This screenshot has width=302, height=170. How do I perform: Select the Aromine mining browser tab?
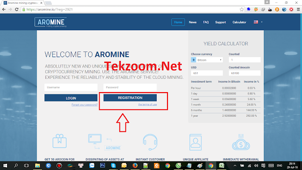click(x=23, y=3)
